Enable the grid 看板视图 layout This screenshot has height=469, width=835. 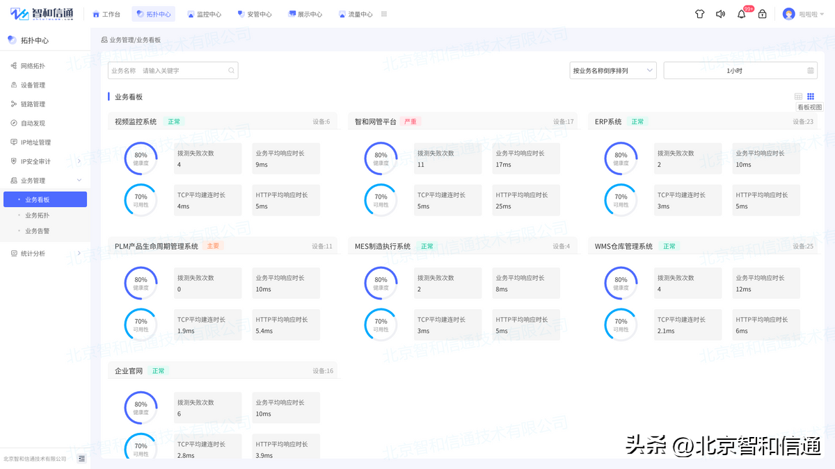pyautogui.click(x=811, y=97)
